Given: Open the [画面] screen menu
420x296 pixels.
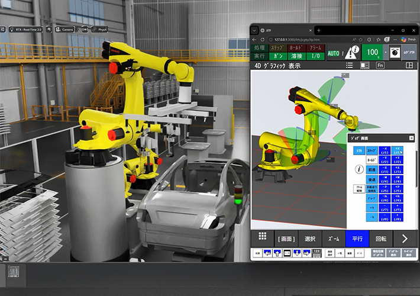Looking at the screenshot, I should click(286, 239).
